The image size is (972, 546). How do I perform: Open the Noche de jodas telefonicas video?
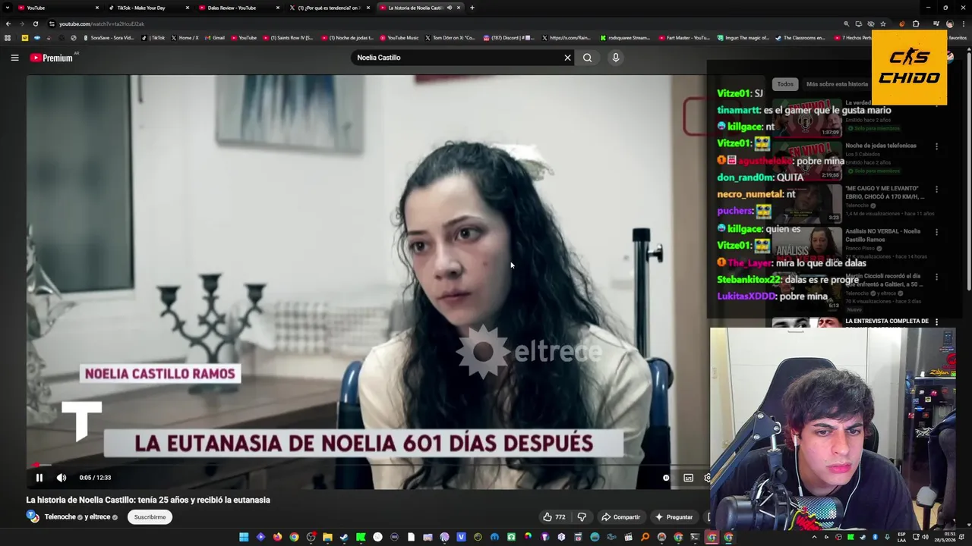(x=881, y=146)
